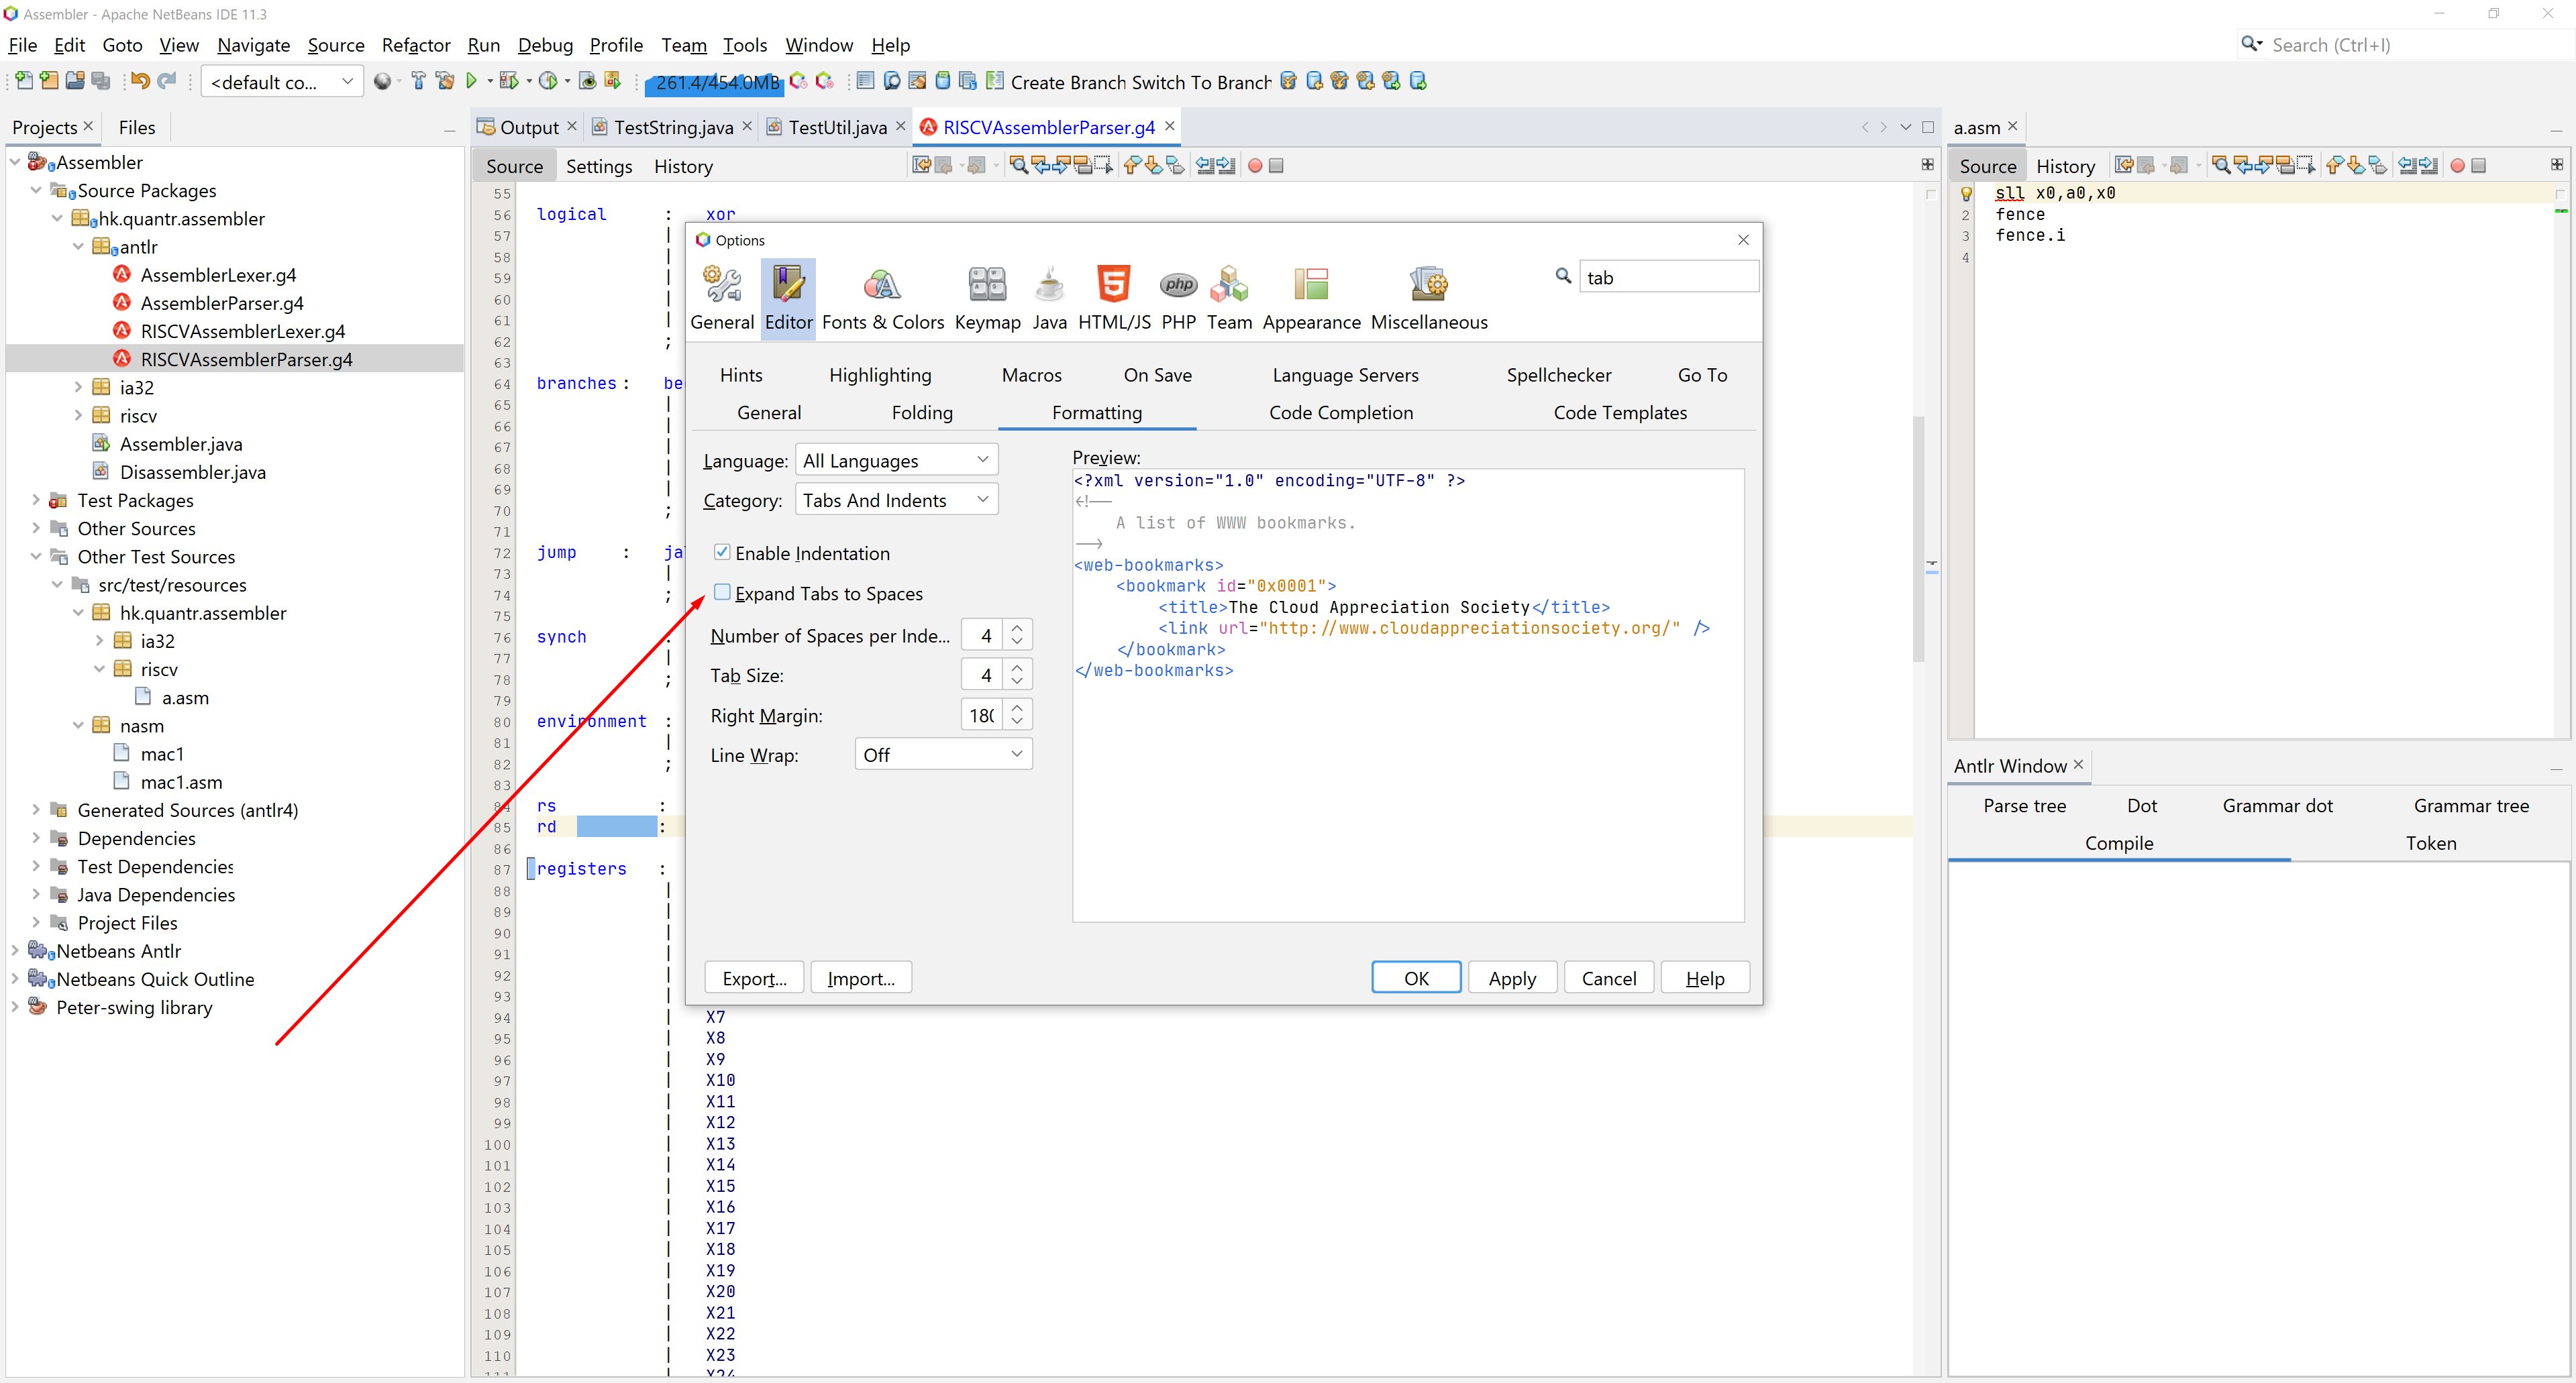
Task: Expand the Dependencies tree node
Action: pos(36,838)
